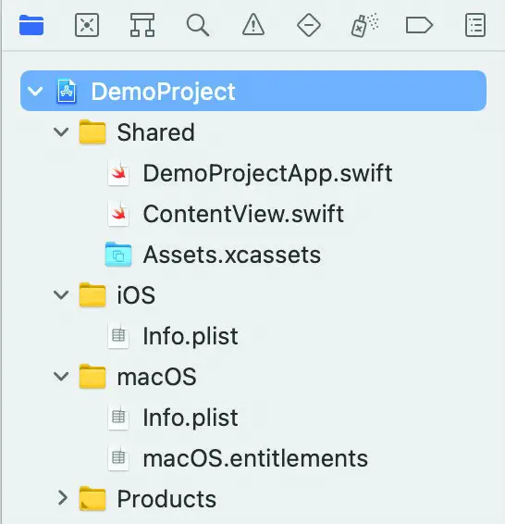Collapse the Shared folder chevron
The height and width of the screenshot is (524, 505).
coord(61,132)
